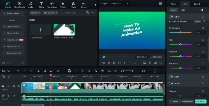Click the Auto white balance button
This screenshot has width=209, height=106.
(197, 21)
